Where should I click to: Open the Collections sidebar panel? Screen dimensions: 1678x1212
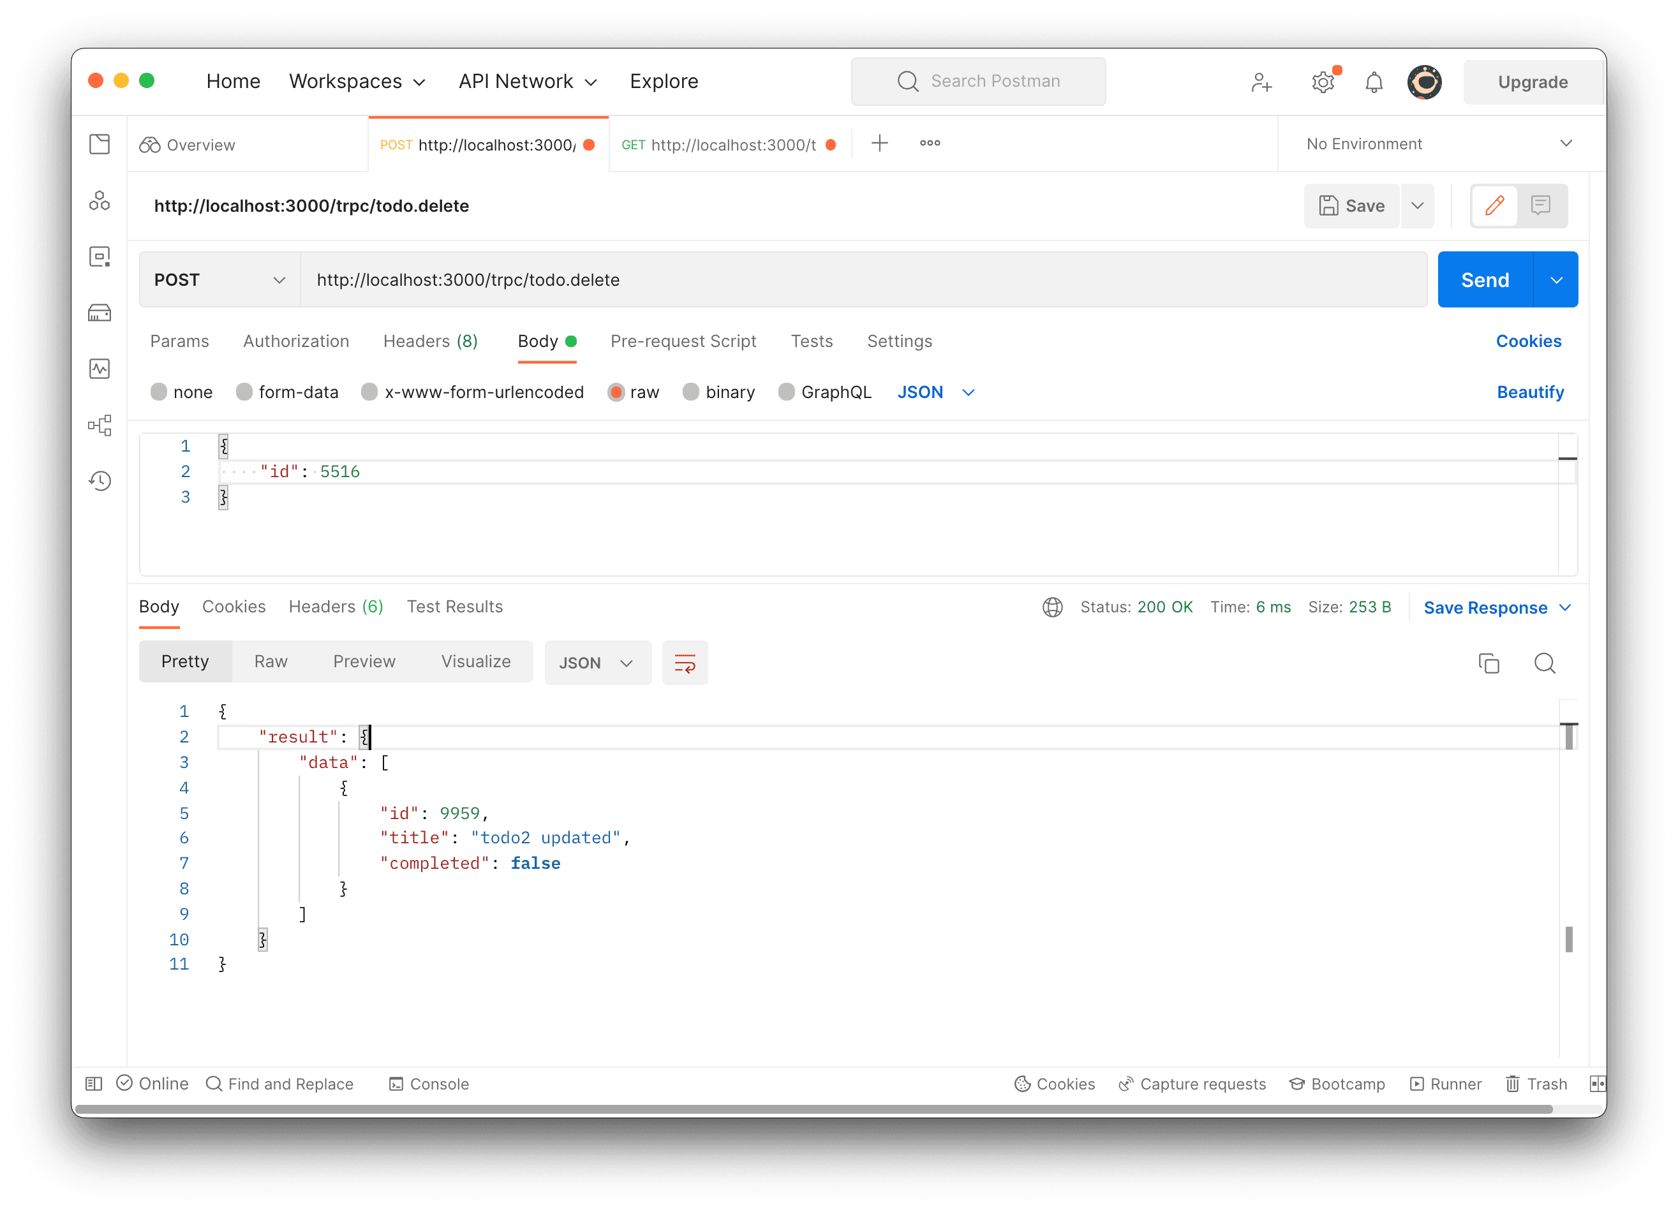[x=99, y=144]
